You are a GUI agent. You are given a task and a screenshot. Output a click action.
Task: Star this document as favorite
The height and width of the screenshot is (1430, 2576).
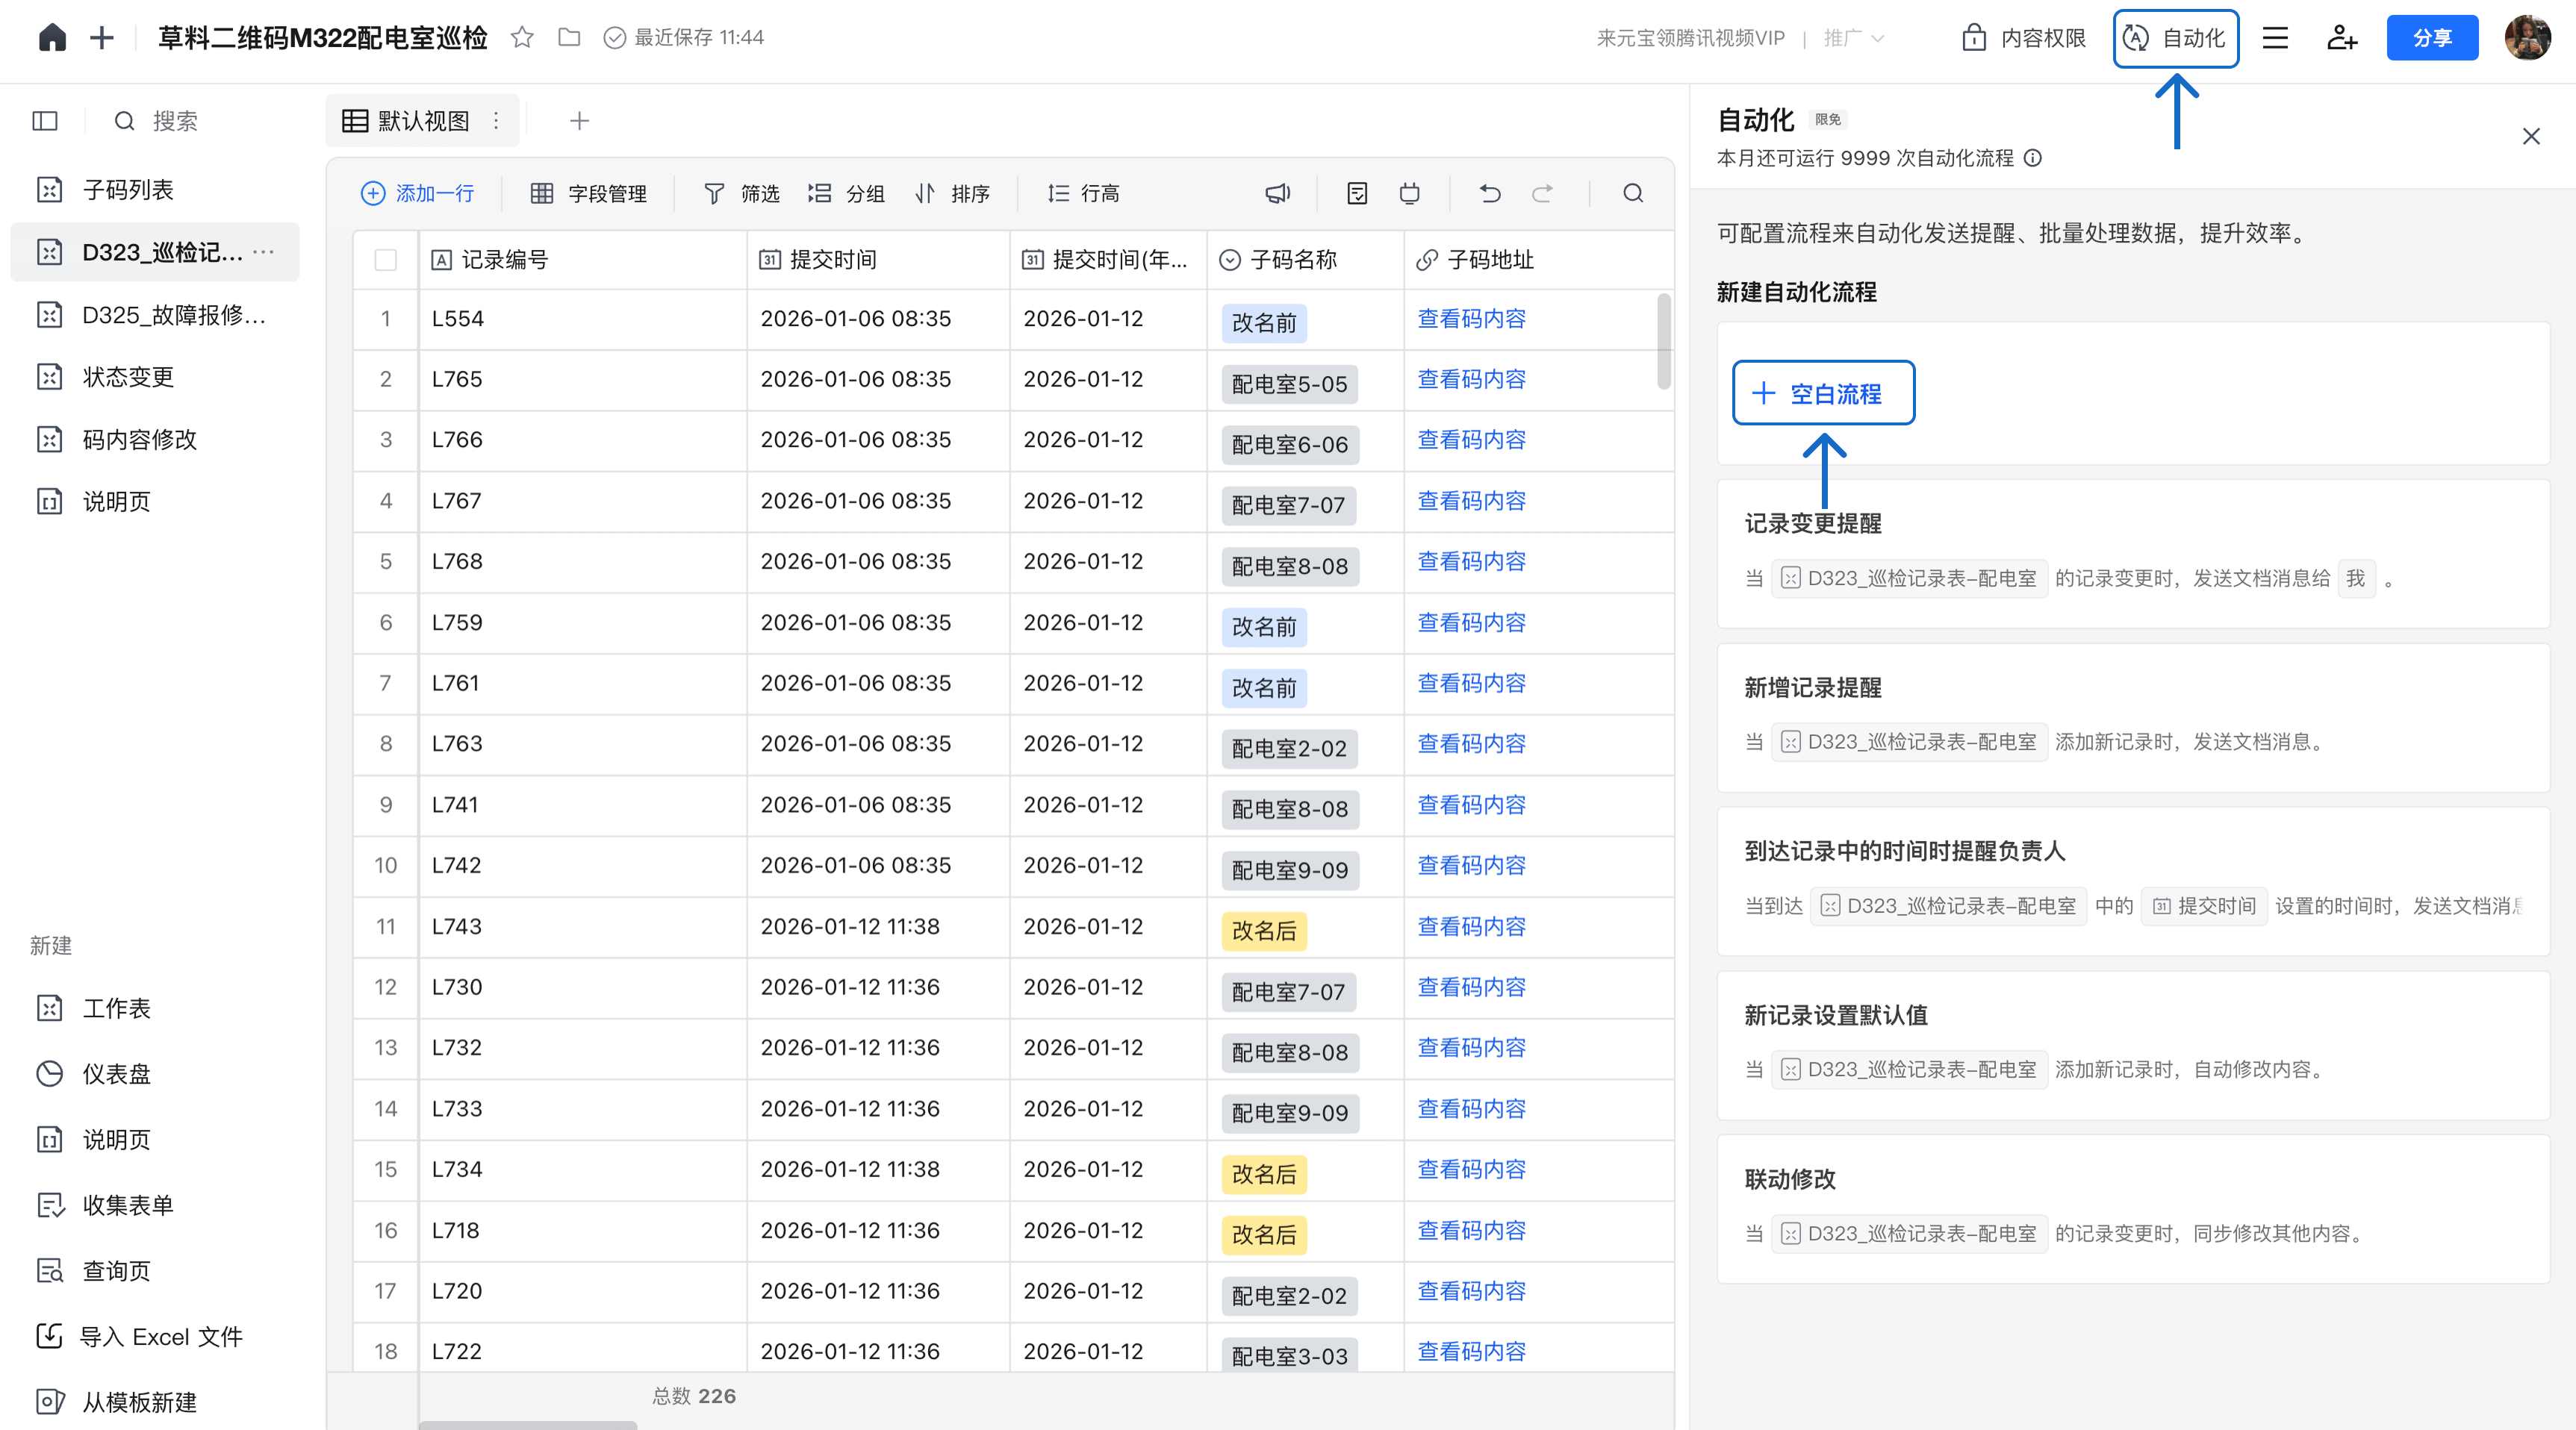click(x=521, y=38)
